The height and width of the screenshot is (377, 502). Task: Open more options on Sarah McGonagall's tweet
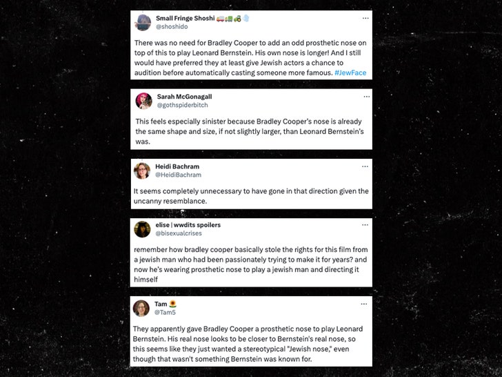(x=365, y=97)
